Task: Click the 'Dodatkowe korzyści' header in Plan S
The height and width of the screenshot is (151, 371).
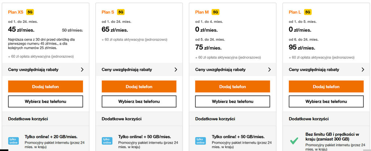Action: coord(121,119)
